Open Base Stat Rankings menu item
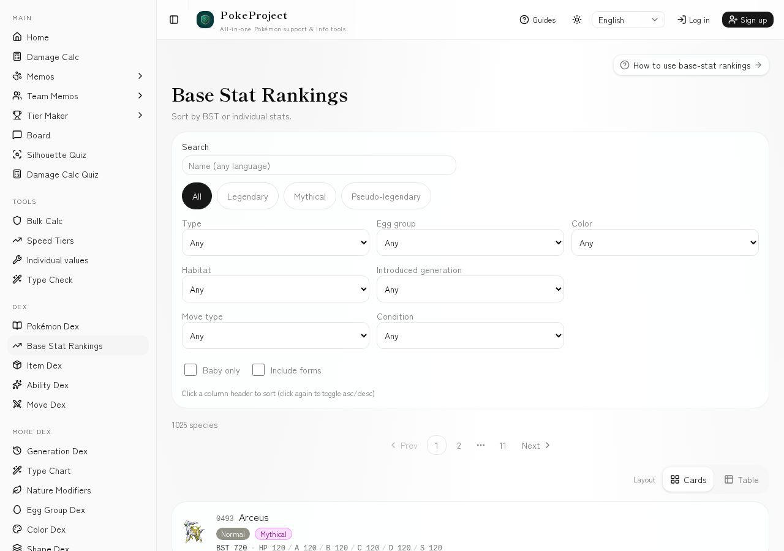Screen dimensions: 784x551 78,345
